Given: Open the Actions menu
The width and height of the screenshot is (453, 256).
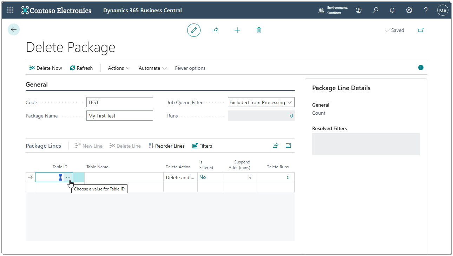Looking at the screenshot, I should 119,68.
